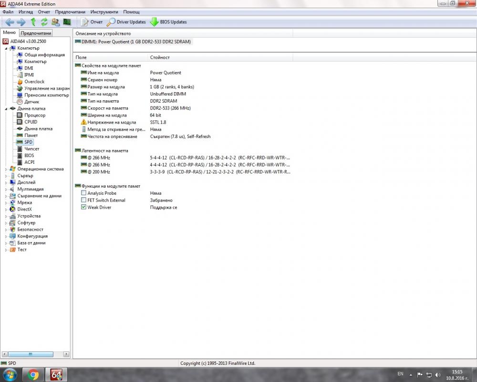Open BIOS Updates

[168, 22]
